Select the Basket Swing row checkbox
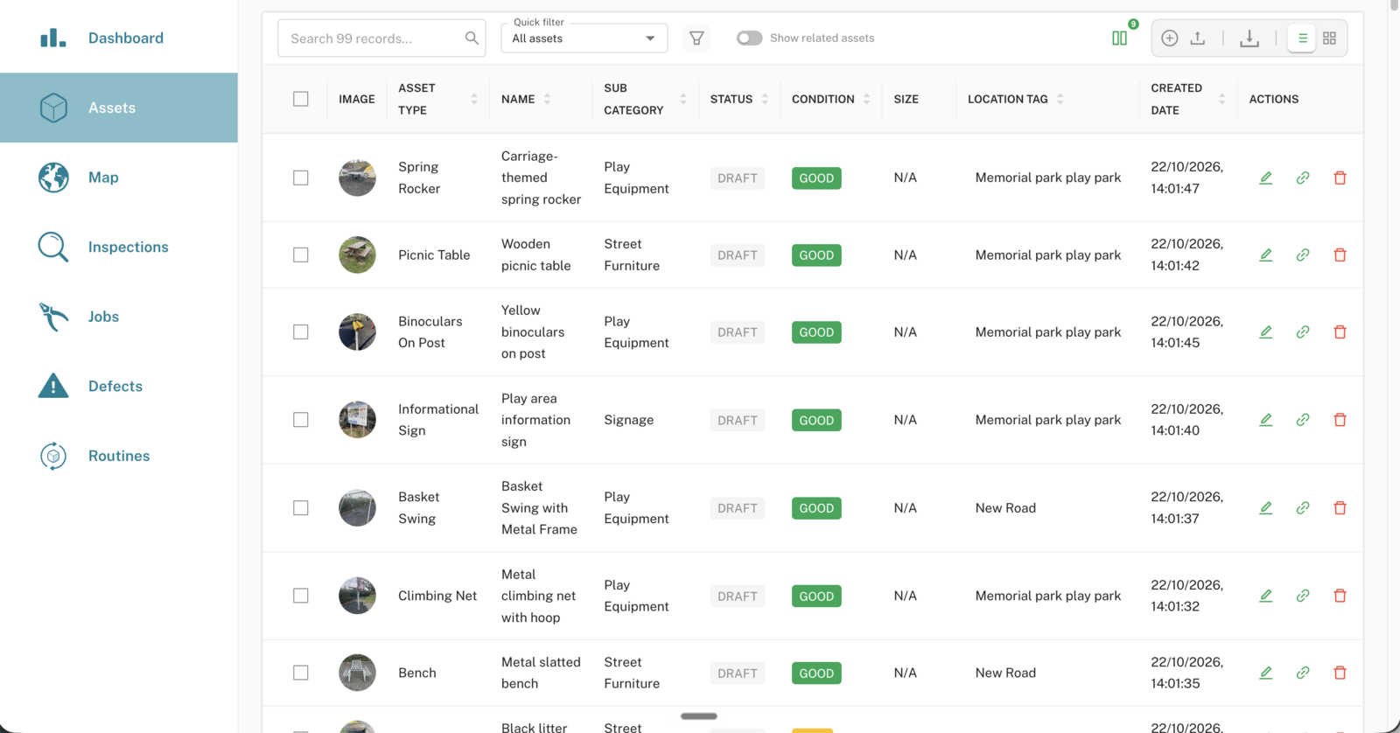Viewport: 1400px width, 733px height. click(301, 508)
